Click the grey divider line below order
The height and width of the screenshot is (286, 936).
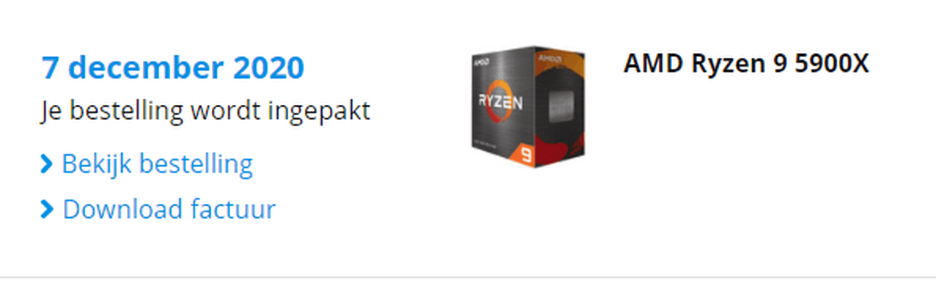[468, 277]
